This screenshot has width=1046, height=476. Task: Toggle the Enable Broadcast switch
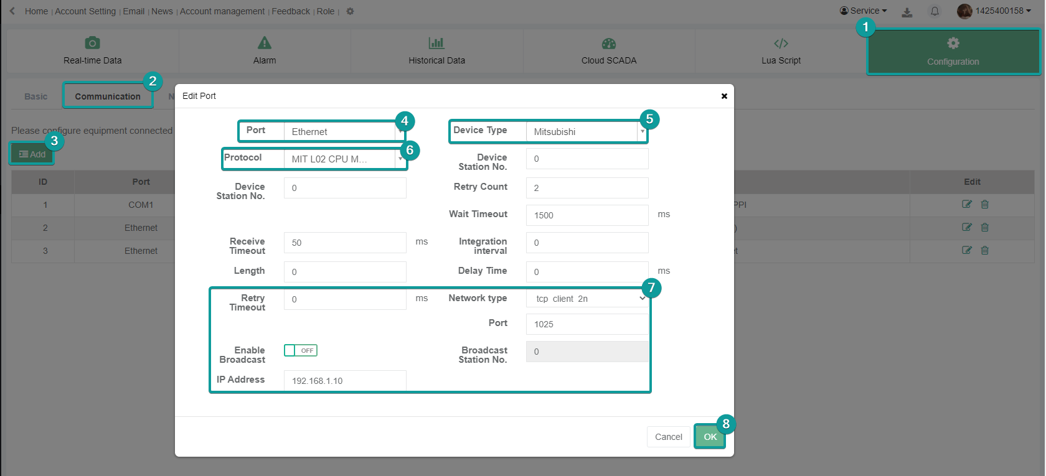coord(301,350)
